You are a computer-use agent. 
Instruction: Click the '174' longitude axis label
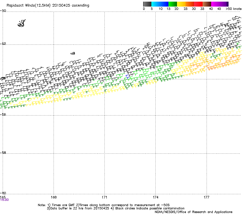(x=155, y=197)
